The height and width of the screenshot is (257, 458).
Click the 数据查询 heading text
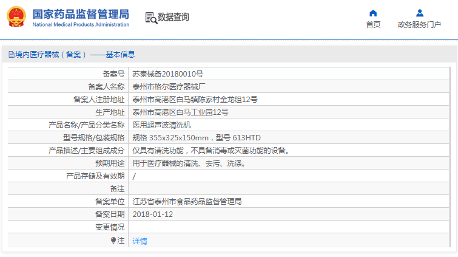click(173, 17)
